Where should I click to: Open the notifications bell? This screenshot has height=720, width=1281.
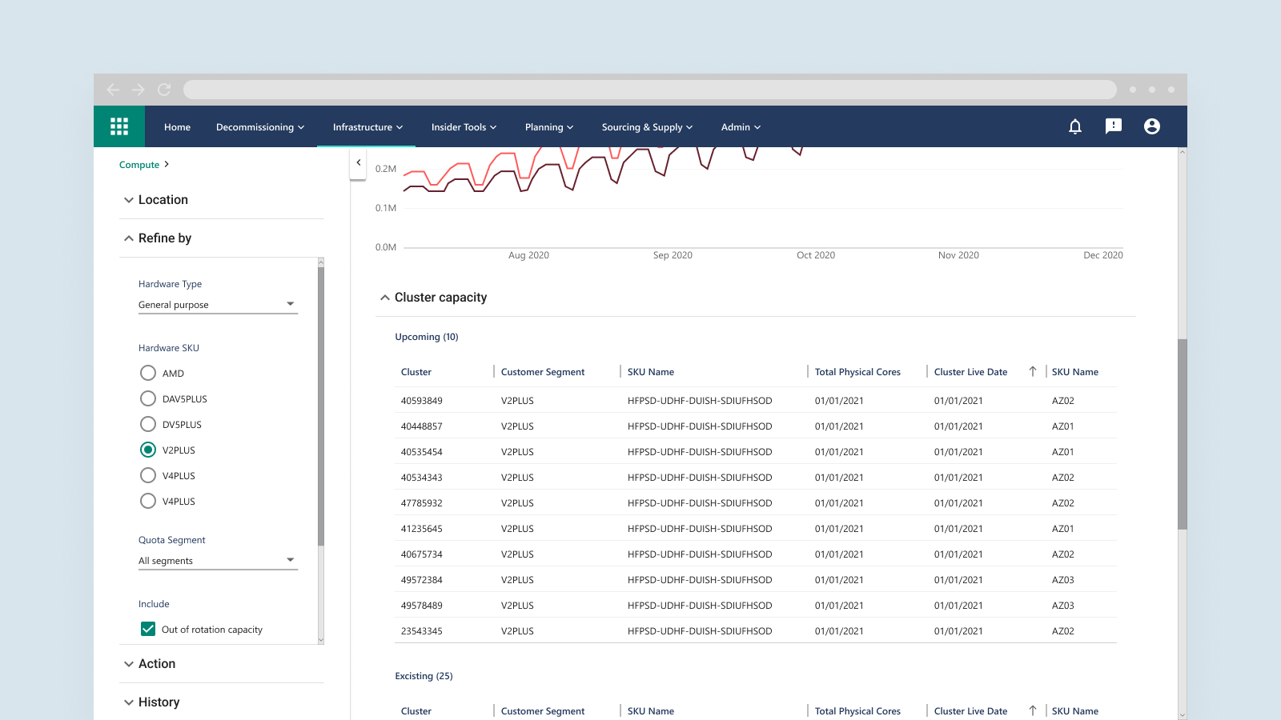pyautogui.click(x=1075, y=126)
